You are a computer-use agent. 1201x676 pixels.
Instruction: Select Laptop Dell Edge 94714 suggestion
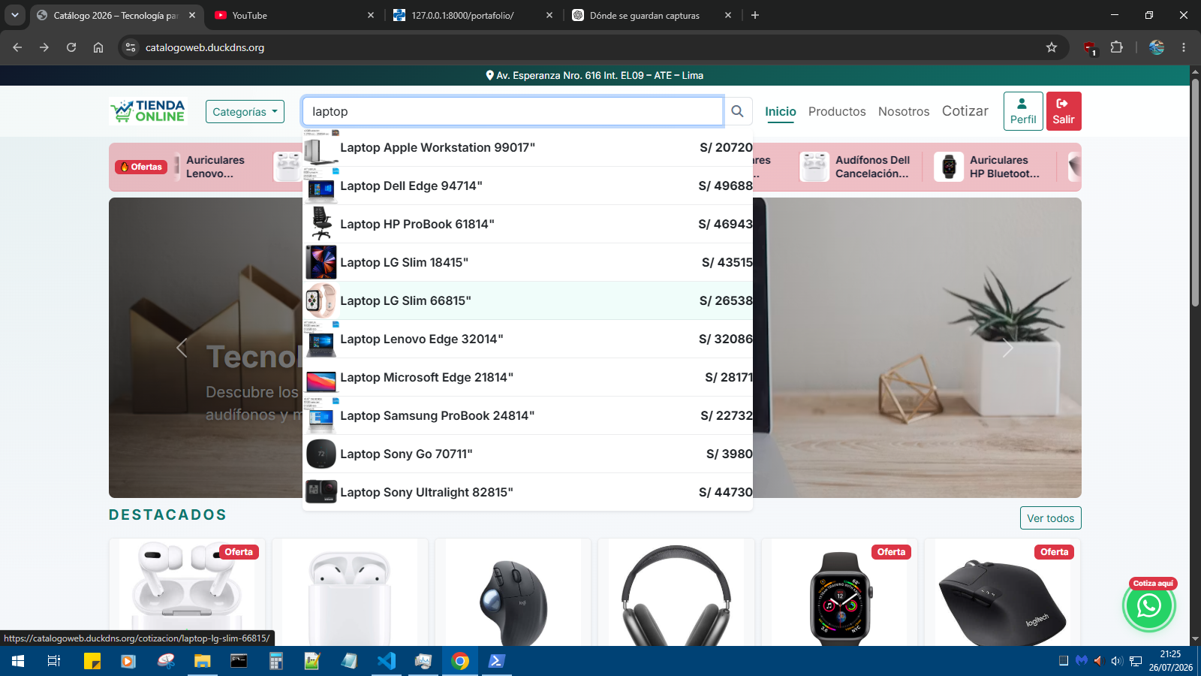click(528, 186)
